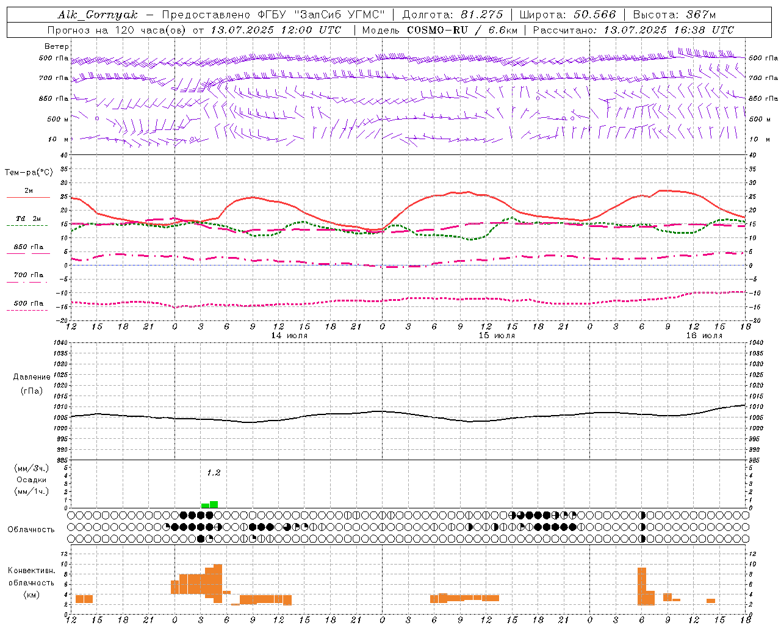Image resolution: width=781 pixels, height=625 pixels.
Task: Click the Конвективн. convective cloud label
Action: click(x=32, y=571)
